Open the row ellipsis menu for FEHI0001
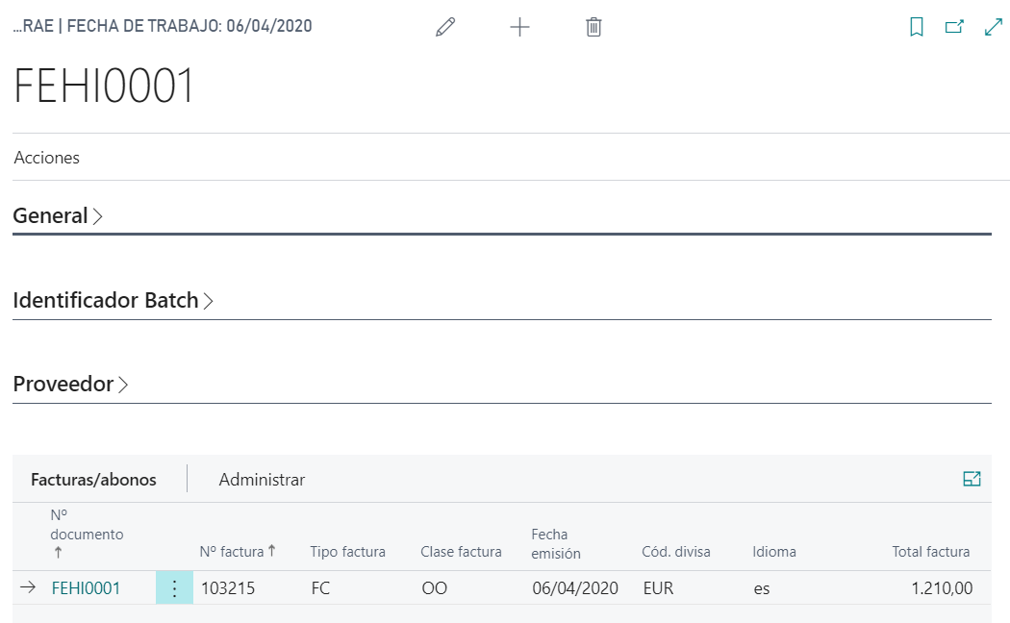1010x623 pixels. (x=173, y=587)
